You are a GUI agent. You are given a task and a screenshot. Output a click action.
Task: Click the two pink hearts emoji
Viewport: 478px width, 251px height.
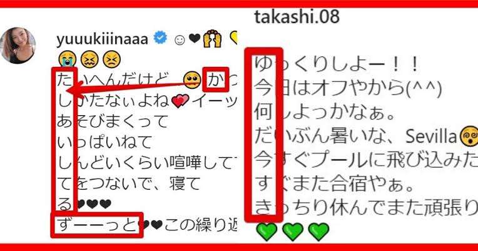(x=180, y=101)
